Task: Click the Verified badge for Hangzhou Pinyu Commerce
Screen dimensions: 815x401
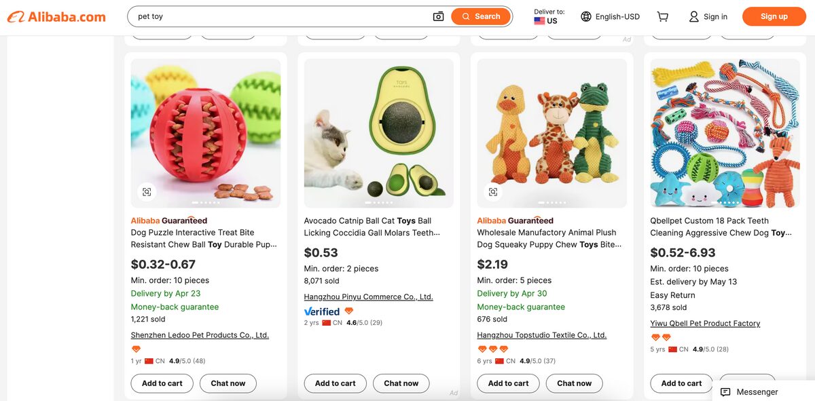Action: pos(321,311)
